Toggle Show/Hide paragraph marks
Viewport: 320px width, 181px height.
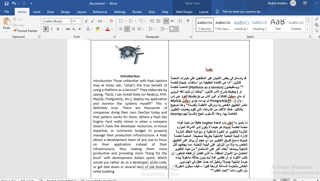[188, 21]
